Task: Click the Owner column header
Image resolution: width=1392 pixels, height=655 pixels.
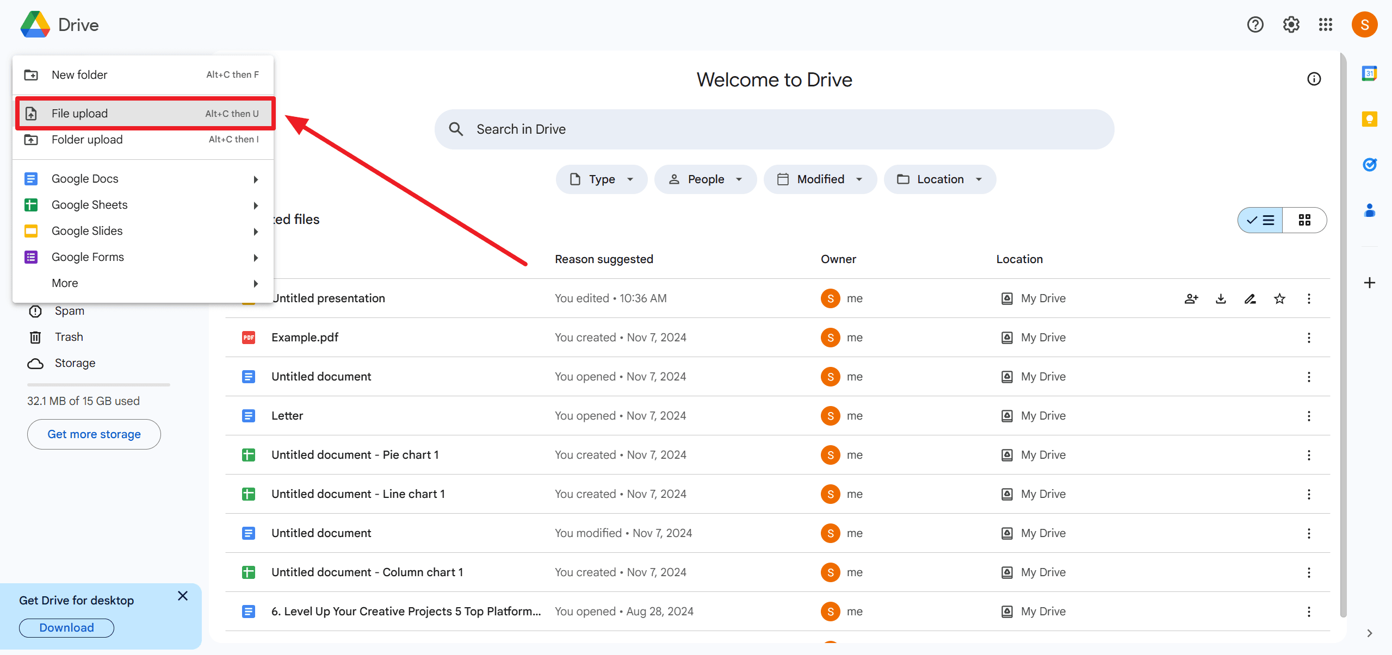Action: tap(838, 259)
